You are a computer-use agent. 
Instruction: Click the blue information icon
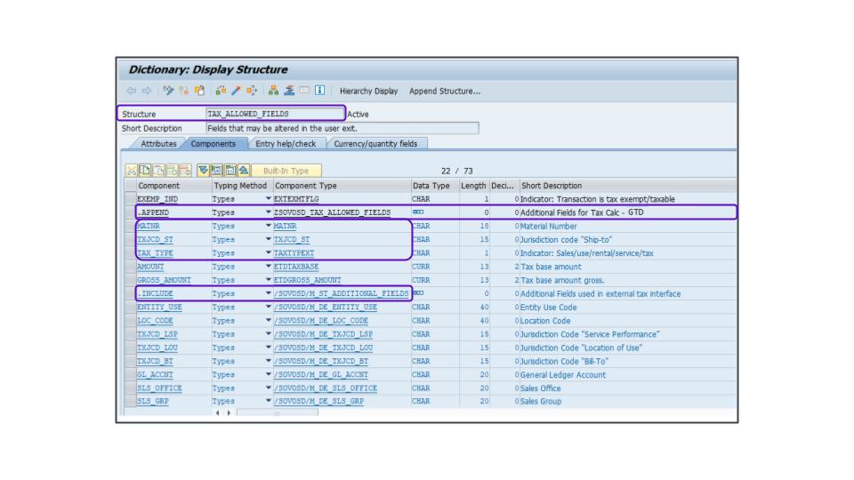(319, 91)
